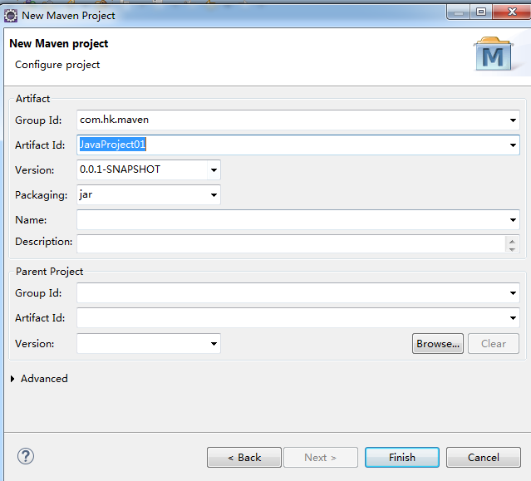The height and width of the screenshot is (481, 531).
Task: Open the Name field dropdown arrow
Action: (x=513, y=220)
